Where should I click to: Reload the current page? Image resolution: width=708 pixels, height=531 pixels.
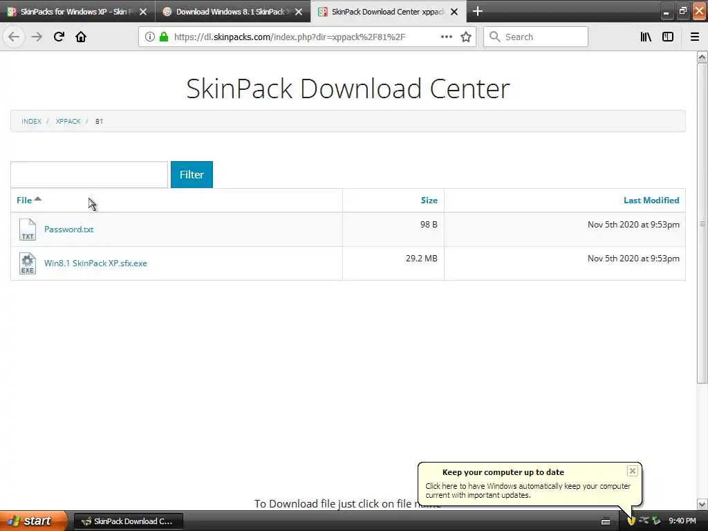point(59,37)
